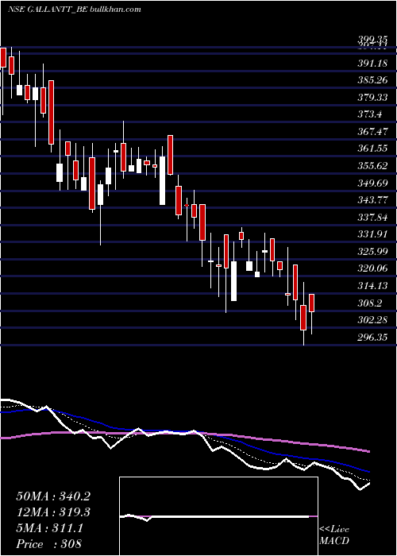Click inside the MACD indicator box
This screenshot has width=397, height=556.
pos(218,516)
